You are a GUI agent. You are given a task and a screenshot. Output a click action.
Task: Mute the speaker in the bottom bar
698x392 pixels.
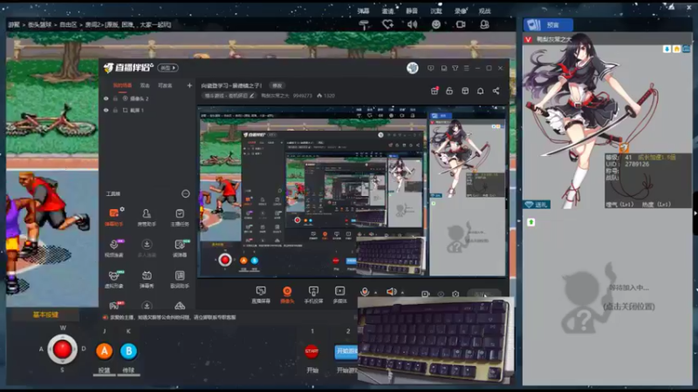(391, 292)
